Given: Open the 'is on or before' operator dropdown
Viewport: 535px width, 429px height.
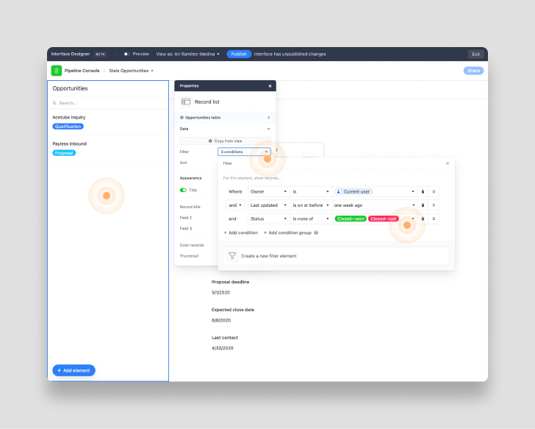Looking at the screenshot, I should [311, 205].
